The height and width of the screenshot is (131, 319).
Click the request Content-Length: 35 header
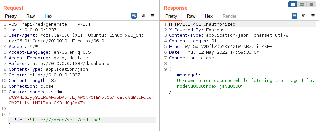point(32,80)
